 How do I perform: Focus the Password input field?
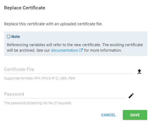65,94
